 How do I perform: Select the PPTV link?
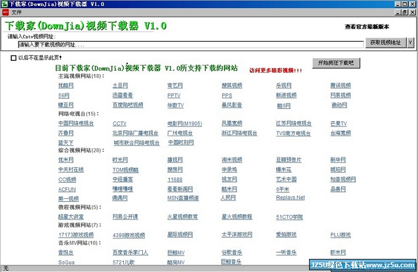pos(174,95)
